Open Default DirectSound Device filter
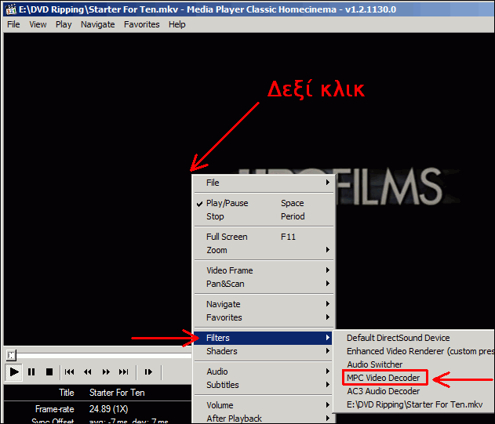 coord(414,338)
